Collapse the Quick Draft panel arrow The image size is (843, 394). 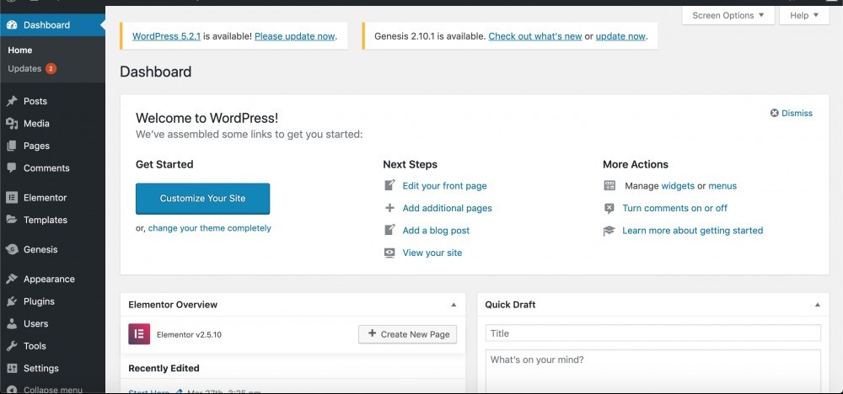tap(818, 305)
